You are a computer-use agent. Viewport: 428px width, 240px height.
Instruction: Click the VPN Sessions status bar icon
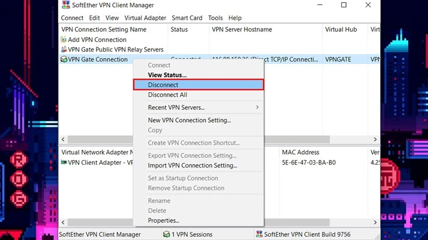pyautogui.click(x=166, y=234)
